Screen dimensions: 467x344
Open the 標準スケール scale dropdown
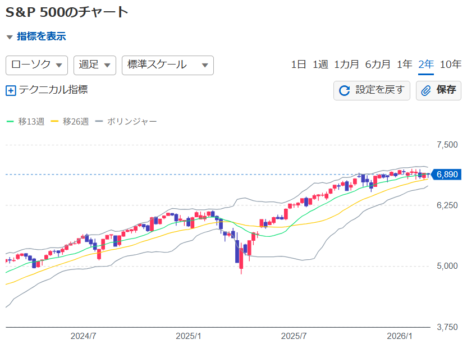click(167, 65)
